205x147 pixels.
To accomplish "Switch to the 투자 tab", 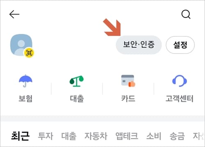I will click(46, 136).
